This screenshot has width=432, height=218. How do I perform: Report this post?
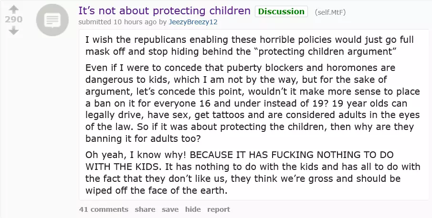pyautogui.click(x=219, y=209)
